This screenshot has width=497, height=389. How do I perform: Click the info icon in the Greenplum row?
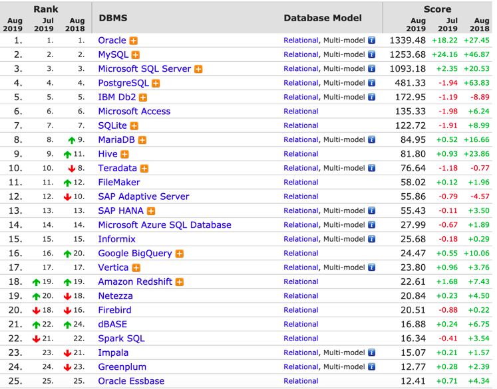click(371, 367)
